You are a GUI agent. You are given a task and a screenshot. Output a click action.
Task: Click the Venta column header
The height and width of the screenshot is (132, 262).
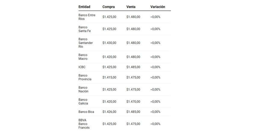click(131, 7)
